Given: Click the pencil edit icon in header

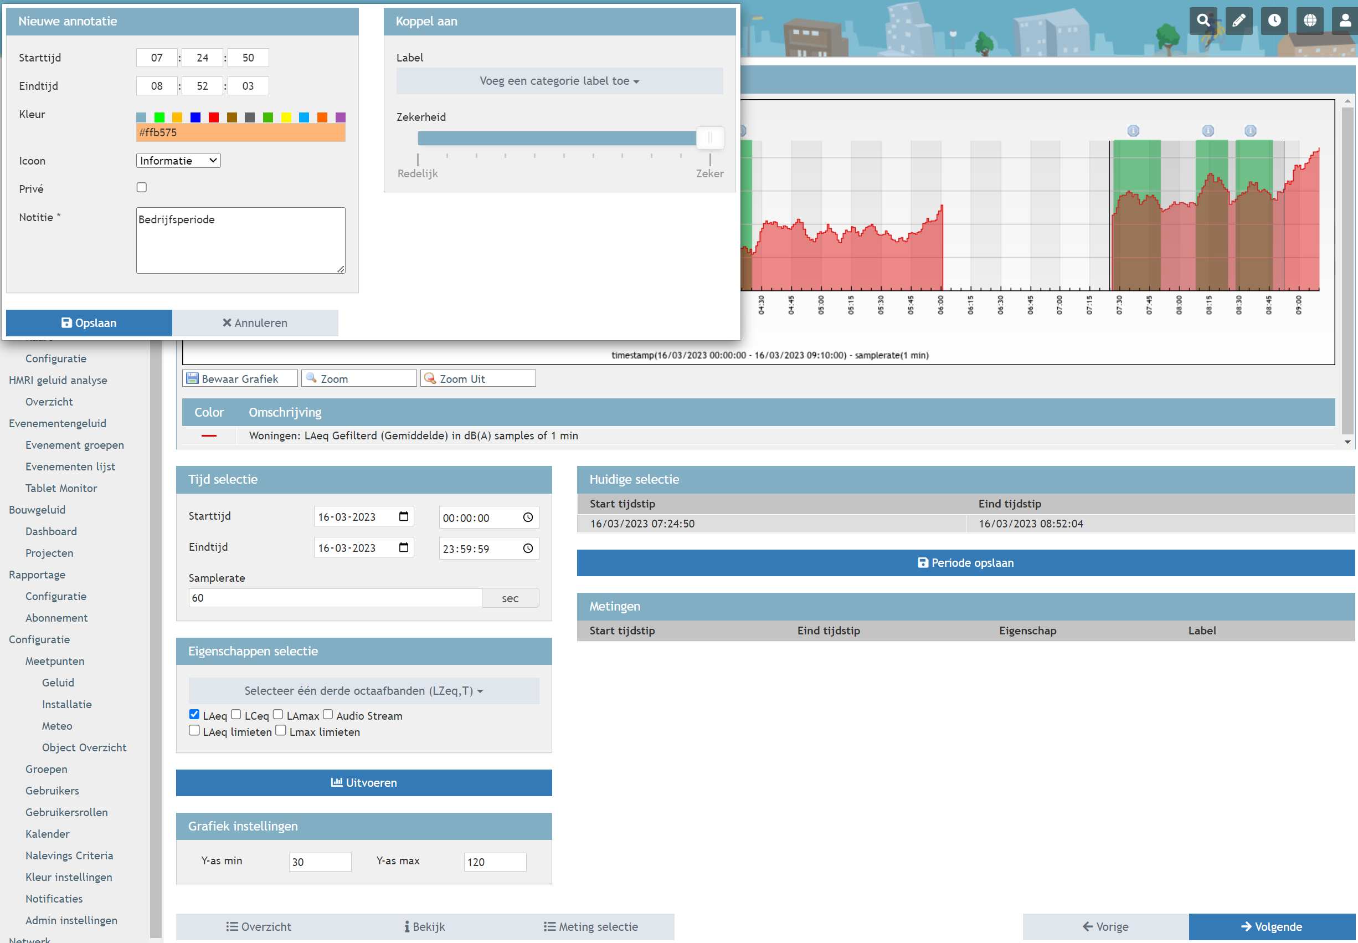Looking at the screenshot, I should point(1238,20).
